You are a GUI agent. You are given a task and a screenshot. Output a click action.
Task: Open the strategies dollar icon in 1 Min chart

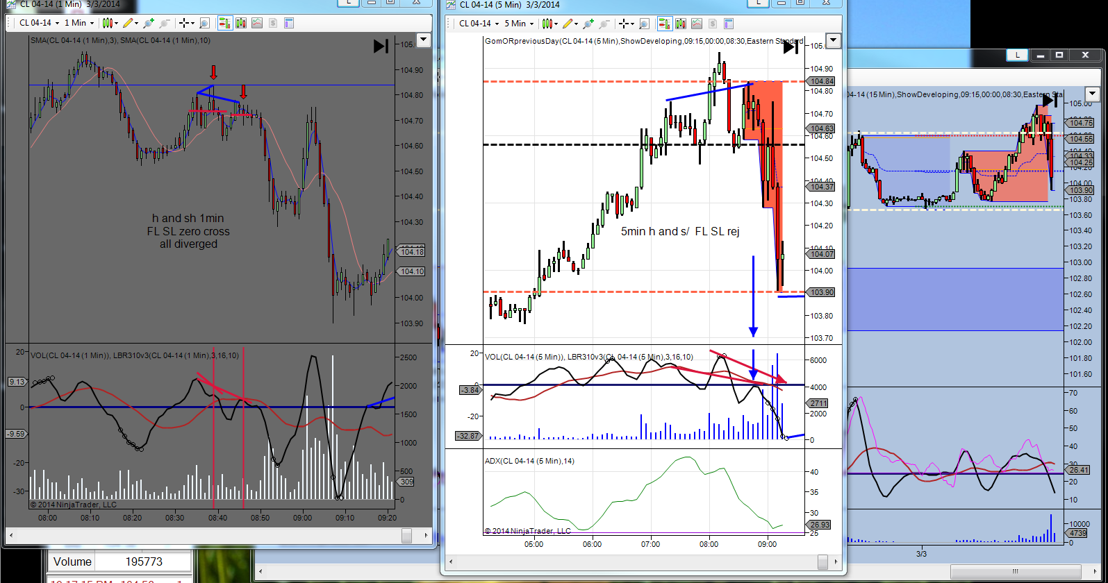pyautogui.click(x=273, y=23)
